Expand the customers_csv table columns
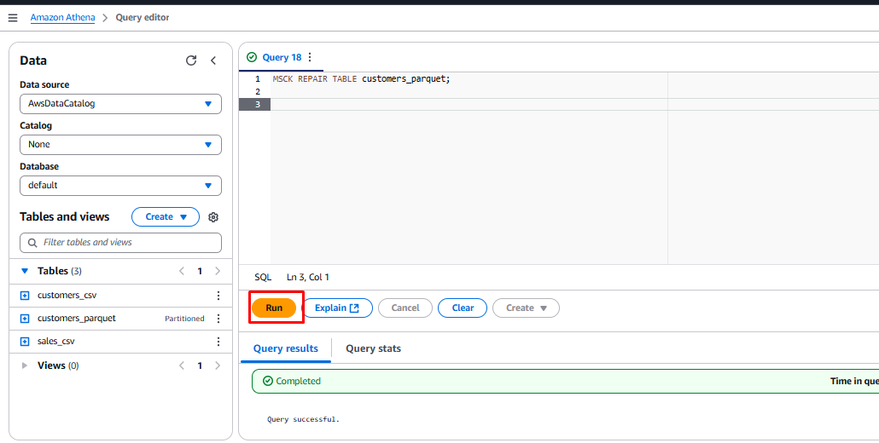Image resolution: width=879 pixels, height=443 pixels. pyautogui.click(x=25, y=296)
